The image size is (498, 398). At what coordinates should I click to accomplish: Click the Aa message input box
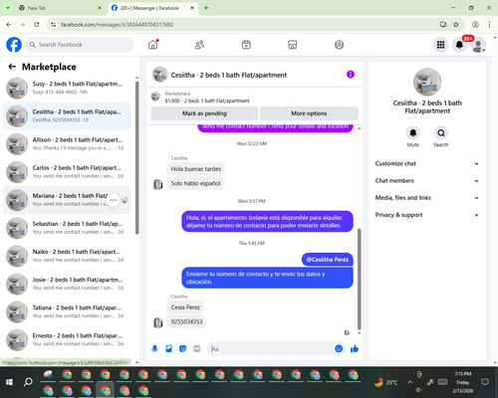[272, 348]
